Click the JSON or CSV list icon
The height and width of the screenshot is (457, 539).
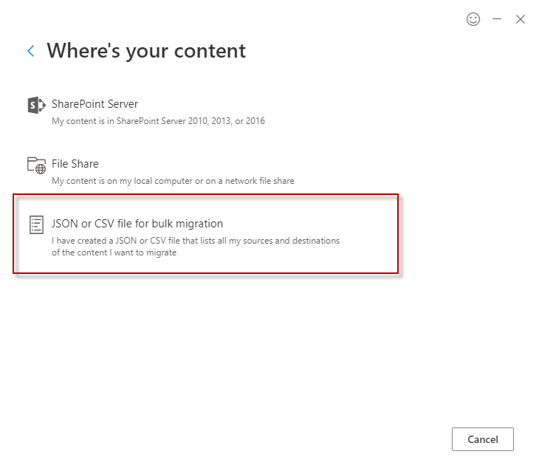36,224
